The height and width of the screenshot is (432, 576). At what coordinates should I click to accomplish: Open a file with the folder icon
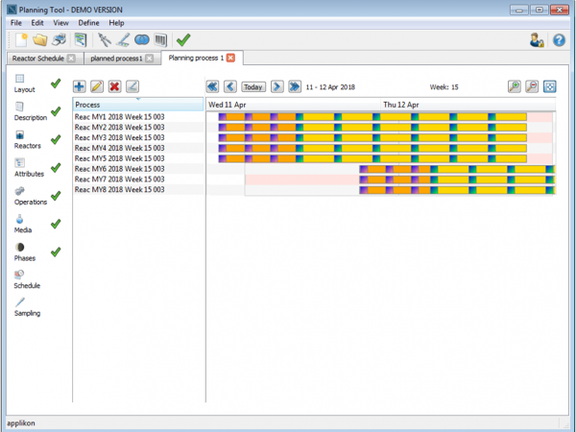point(39,39)
